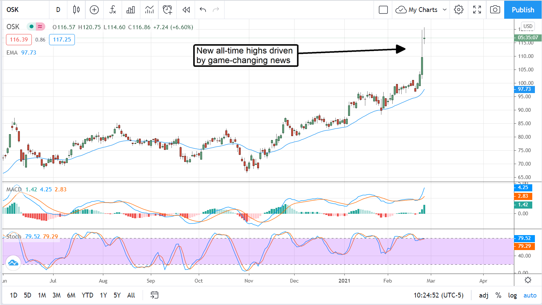Screen dimensions: 542x305
Task: Select the 6M time range
Action: (x=71, y=295)
